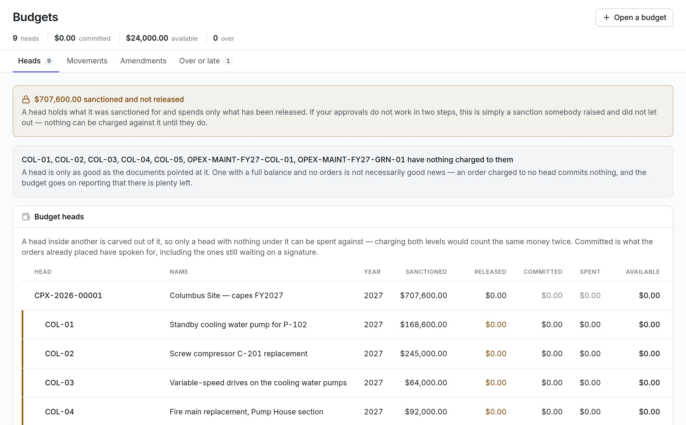Image resolution: width=686 pixels, height=425 pixels.
Task: Select the COL-03 head row
Action: [347, 382]
